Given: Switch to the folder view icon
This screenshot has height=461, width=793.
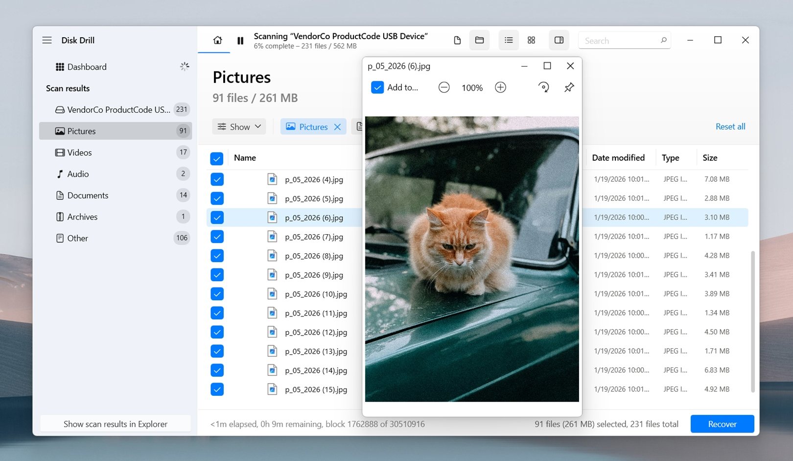Looking at the screenshot, I should point(479,40).
